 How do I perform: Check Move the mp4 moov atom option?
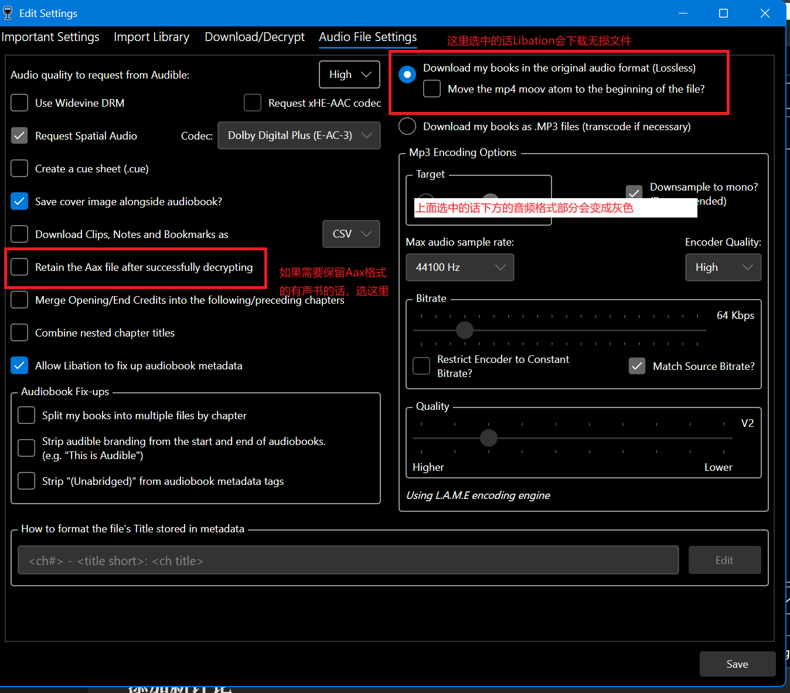tap(432, 89)
